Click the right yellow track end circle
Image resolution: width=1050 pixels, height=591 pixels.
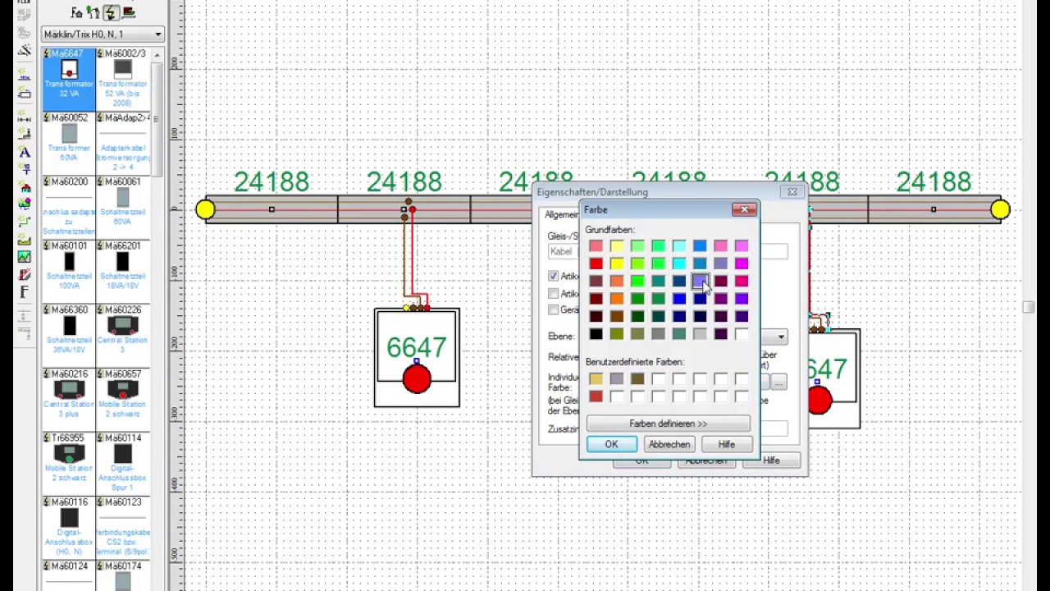click(x=1000, y=210)
